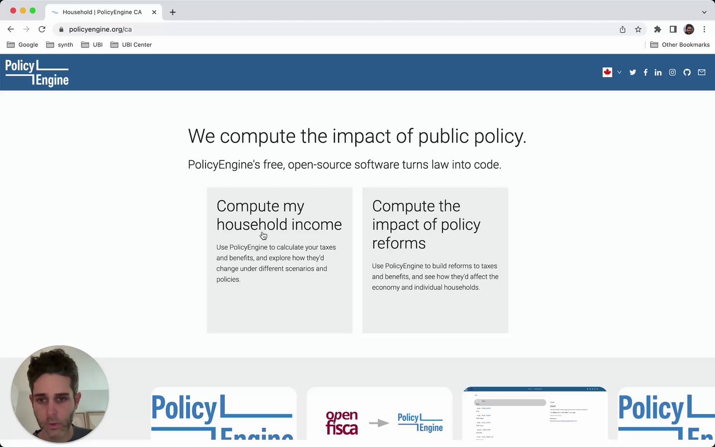
Task: Open PolicyEngine Twitter page icon
Action: (632, 72)
